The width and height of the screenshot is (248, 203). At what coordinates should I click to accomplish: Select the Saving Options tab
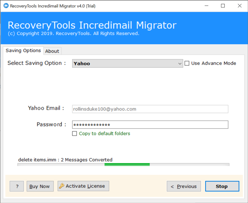pos(23,50)
